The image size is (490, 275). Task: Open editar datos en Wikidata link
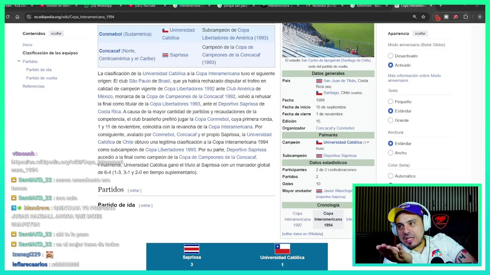(302, 234)
